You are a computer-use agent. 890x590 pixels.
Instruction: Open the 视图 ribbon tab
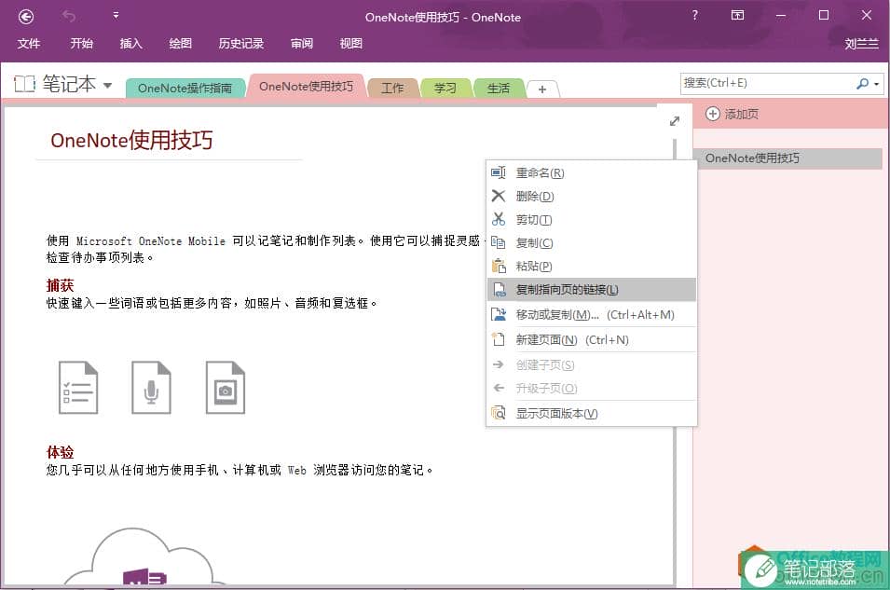point(350,44)
